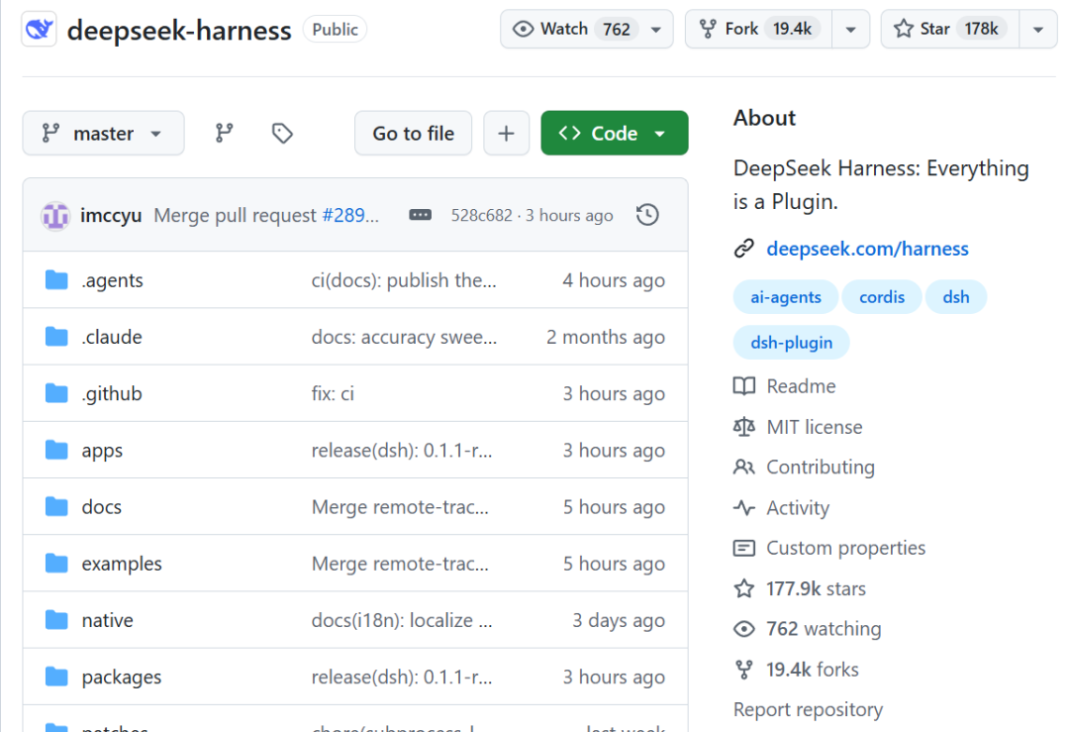Viewport: 1069px width, 732px height.
Task: Expand the Fork options dropdown arrow
Action: tap(851, 30)
